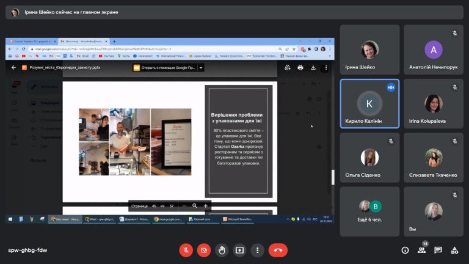Click the muted mic icon on Анатолій Нечипорук tile

point(454,33)
